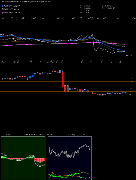Select the 'DOW PT: 114.78' legend label
Screen dimensions: 136x180
tap(12, 13)
